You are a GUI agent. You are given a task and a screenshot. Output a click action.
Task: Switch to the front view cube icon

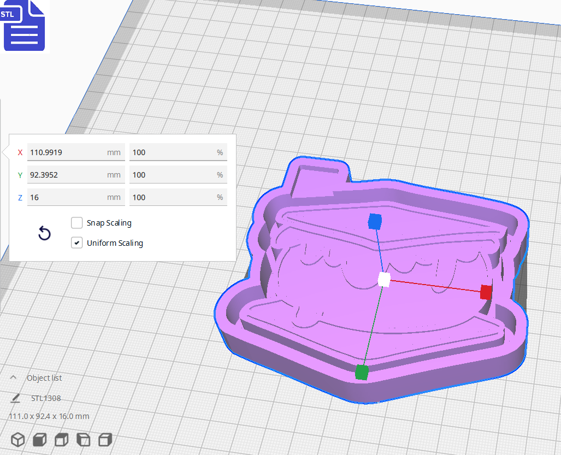(39, 439)
